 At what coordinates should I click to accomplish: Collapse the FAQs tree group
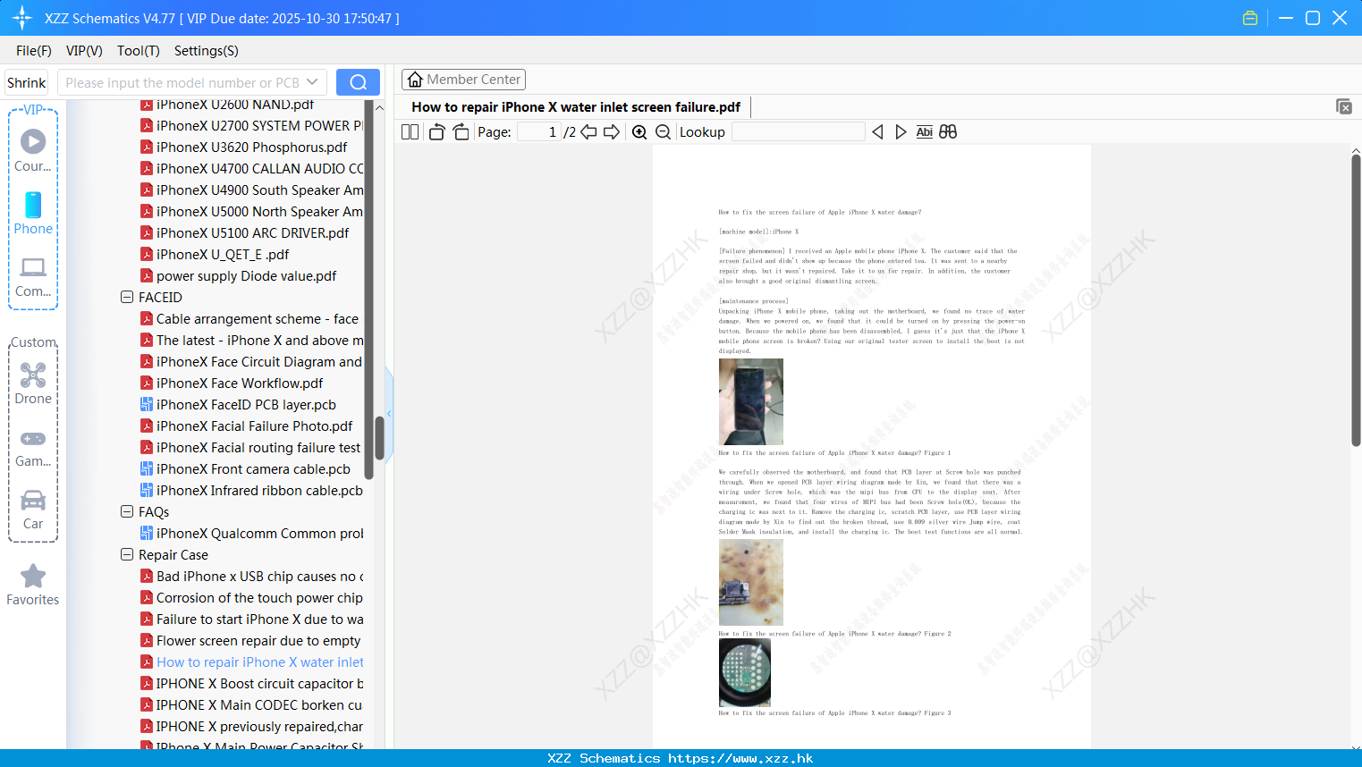(127, 511)
